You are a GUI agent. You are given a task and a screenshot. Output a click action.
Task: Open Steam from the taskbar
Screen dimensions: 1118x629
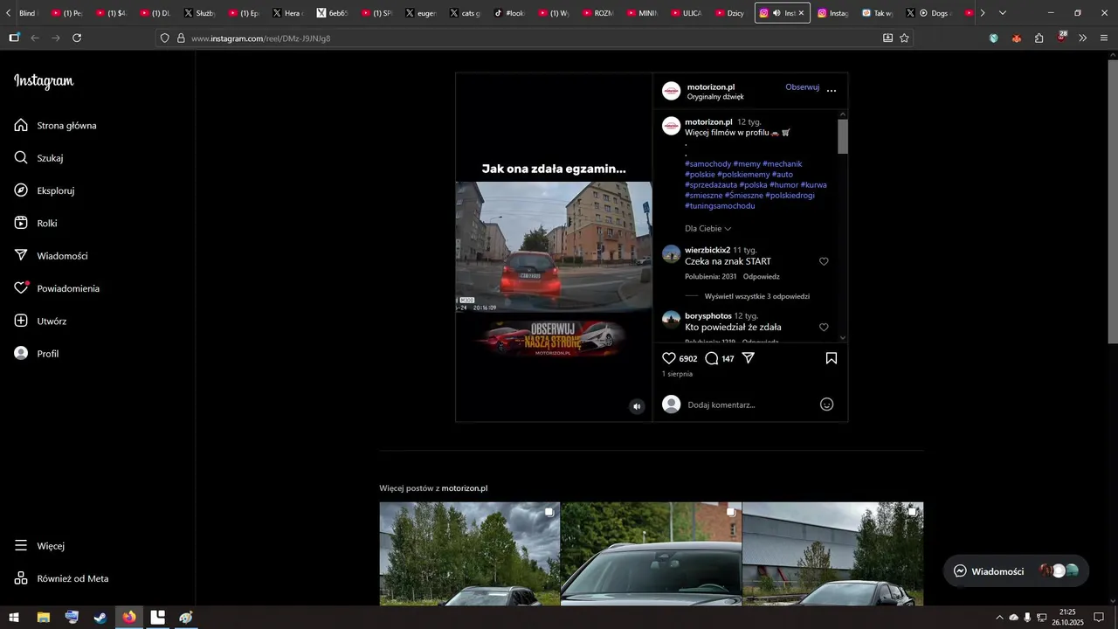coord(100,618)
